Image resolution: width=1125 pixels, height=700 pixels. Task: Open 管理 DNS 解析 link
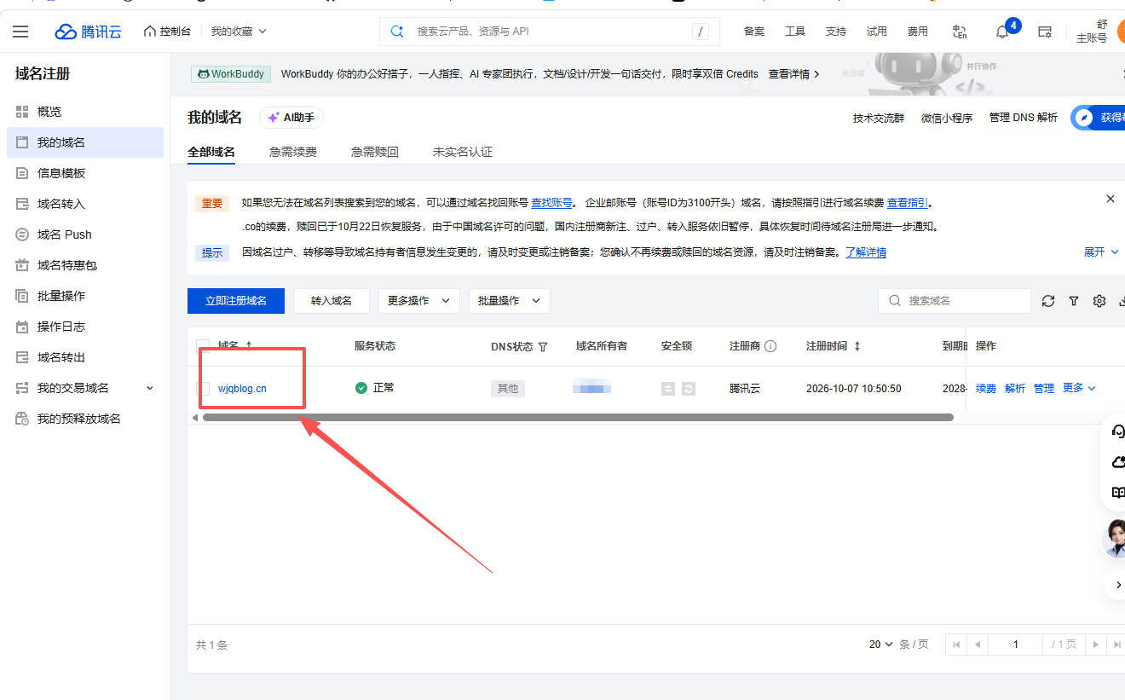(1024, 118)
